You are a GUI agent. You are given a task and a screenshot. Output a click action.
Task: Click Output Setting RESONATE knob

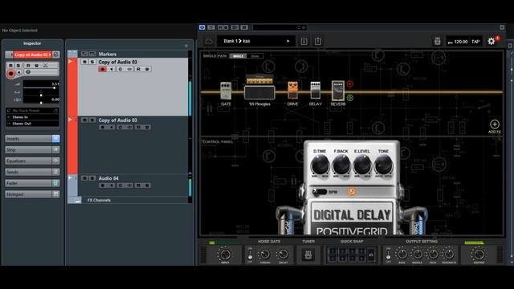point(449,254)
